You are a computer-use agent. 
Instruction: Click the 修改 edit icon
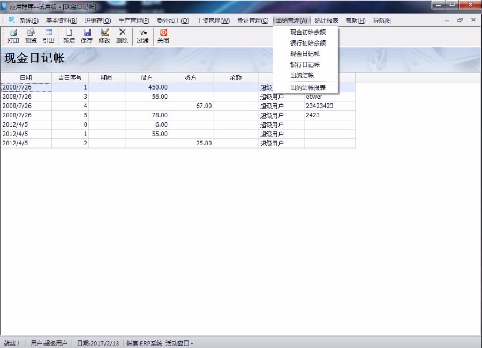tap(104, 36)
